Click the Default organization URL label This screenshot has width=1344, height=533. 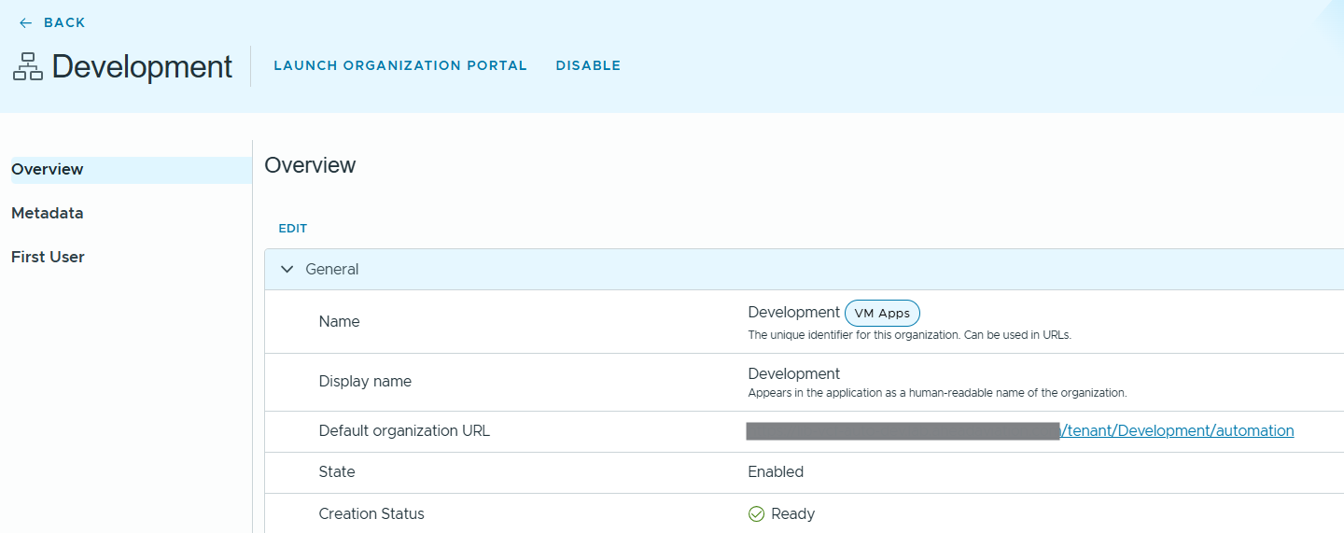point(404,430)
